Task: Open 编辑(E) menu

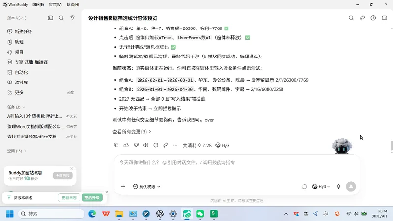Action: coord(38,5)
